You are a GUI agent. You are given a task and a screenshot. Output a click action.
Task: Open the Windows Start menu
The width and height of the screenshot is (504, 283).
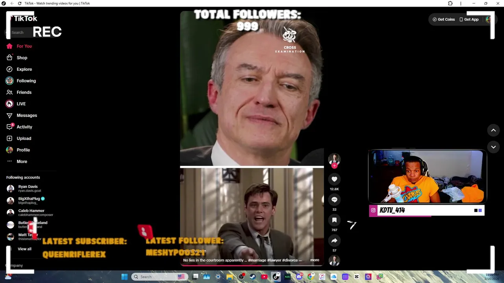[124, 277]
